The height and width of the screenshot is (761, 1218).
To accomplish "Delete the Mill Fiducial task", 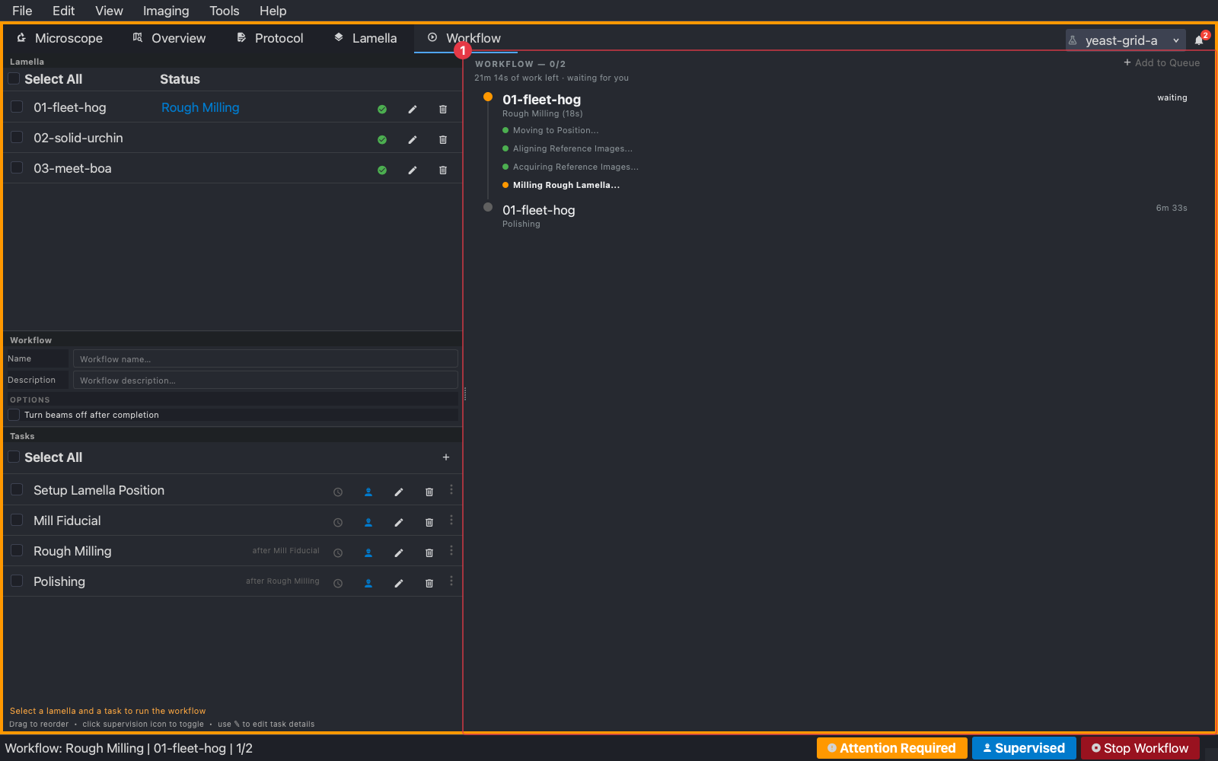I will 429,523.
